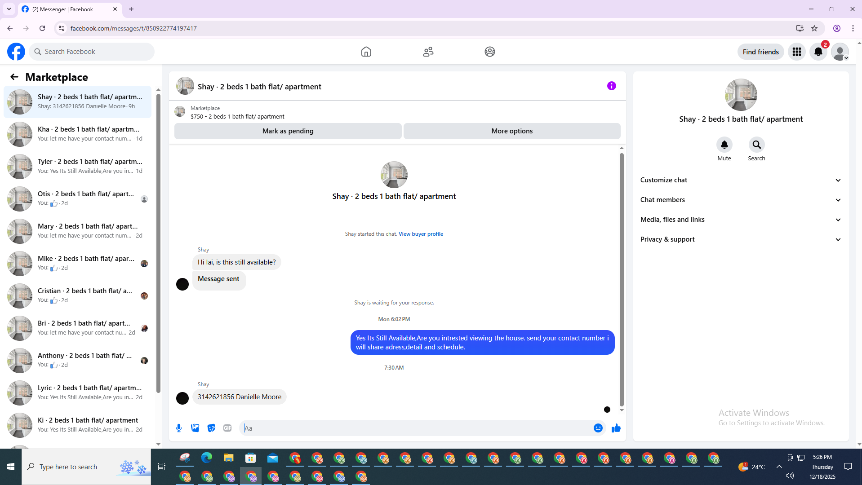862x485 pixels.
Task: Open the Bri conversation
Action: tap(77, 328)
